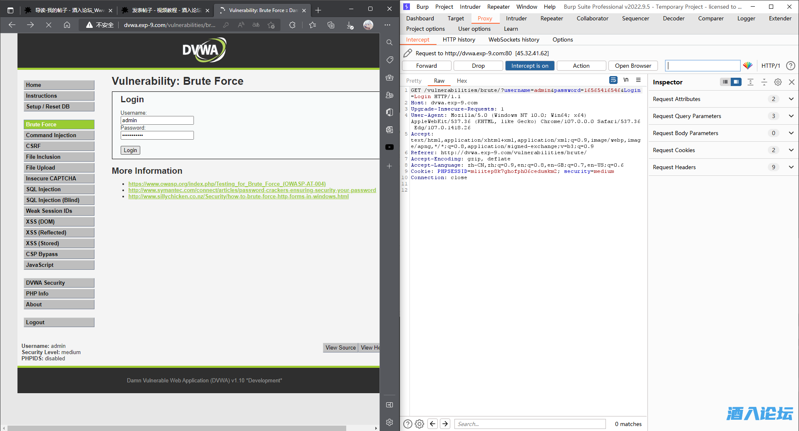Open Outlook icon in Edge sidebar
This screenshot has width=799, height=431.
pos(390,130)
